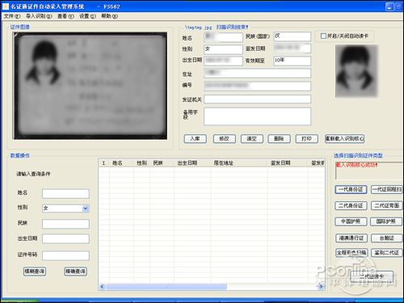Open the 查看 menu
404x303 pixels.
tap(65, 16)
